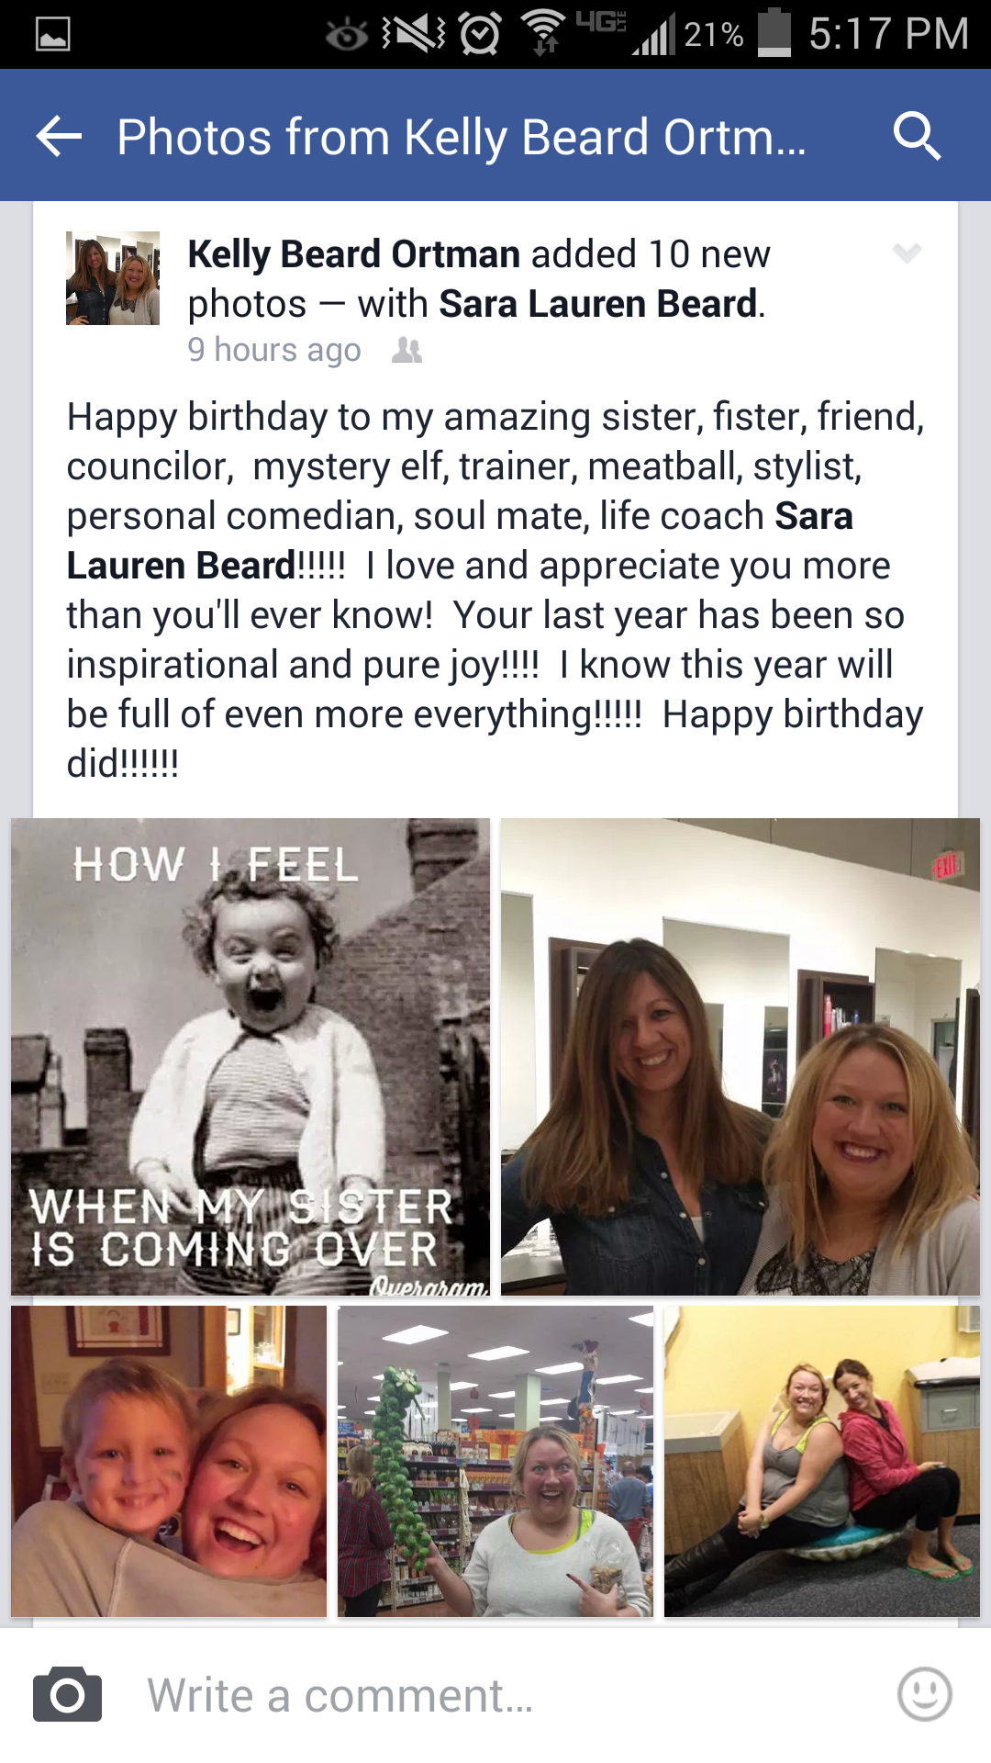This screenshot has height=1763, width=991.
Task: Tap the friends audience icon beside timestamp
Action: (x=406, y=350)
